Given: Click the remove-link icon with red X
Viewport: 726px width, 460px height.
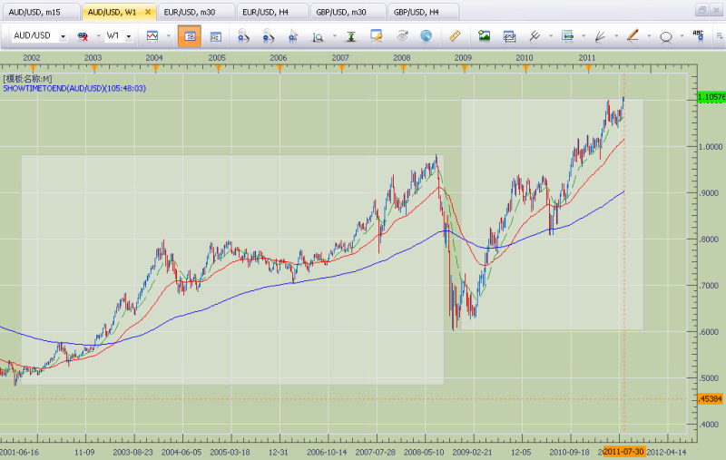Looking at the screenshot, I should click(x=83, y=36).
